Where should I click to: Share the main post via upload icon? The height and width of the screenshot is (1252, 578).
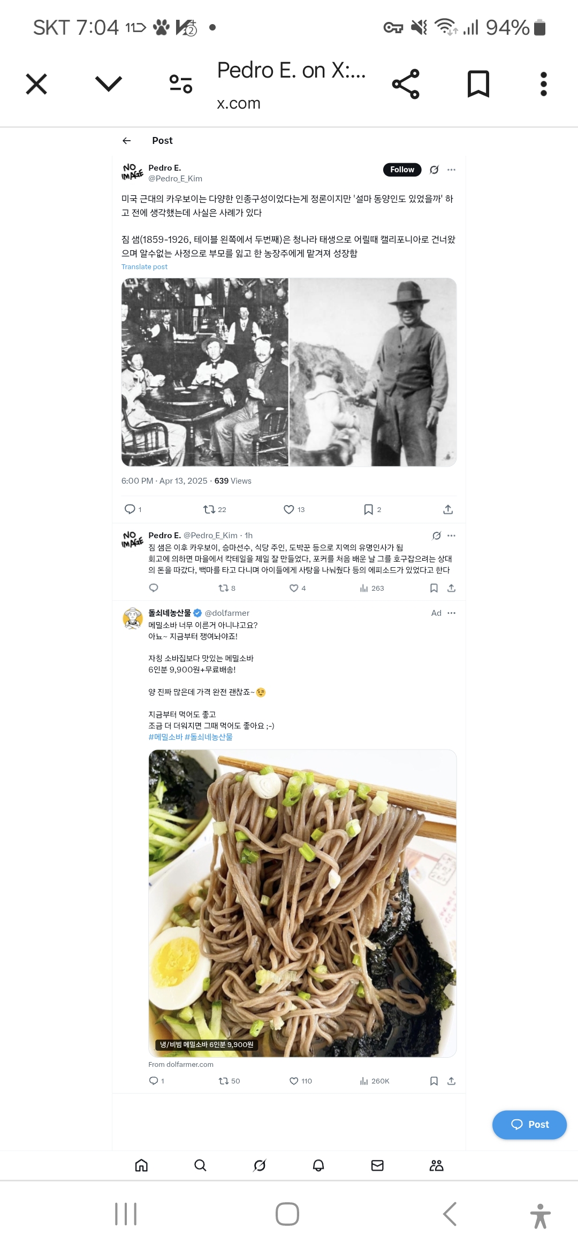(448, 509)
